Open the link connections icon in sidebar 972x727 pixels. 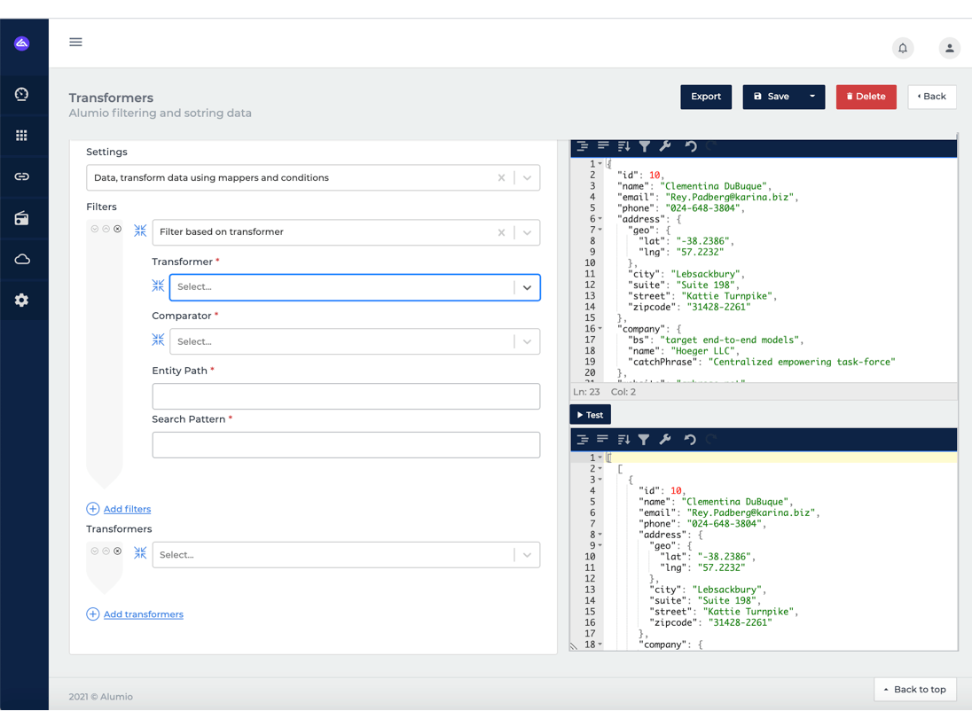coord(21,176)
